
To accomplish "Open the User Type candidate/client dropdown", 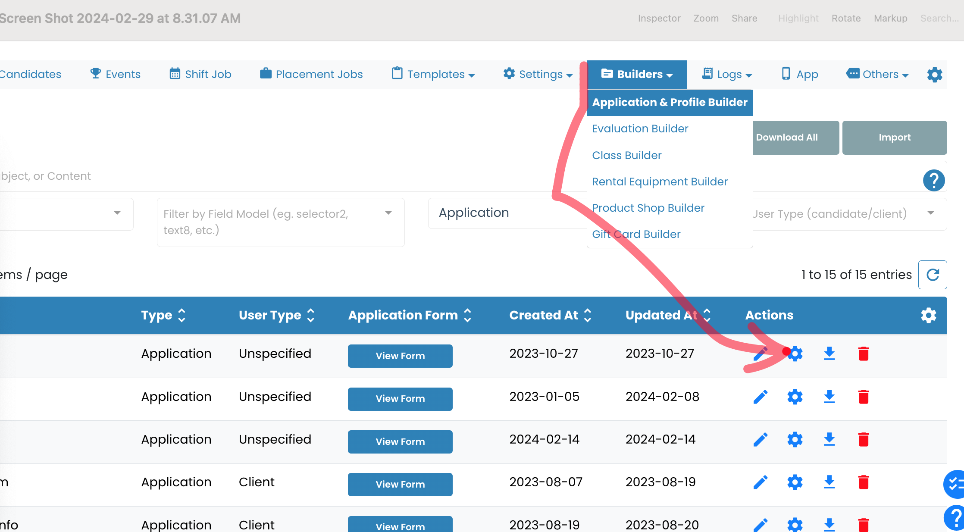I will point(849,214).
